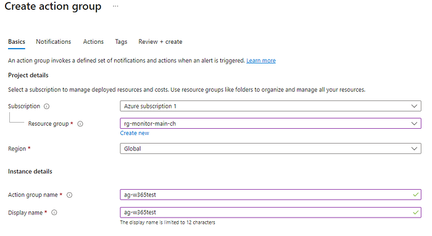
Task: Switch to the Notifications tab
Action: 54,41
